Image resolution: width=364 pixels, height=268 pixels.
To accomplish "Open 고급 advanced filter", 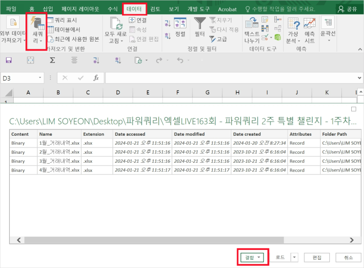I will click(x=218, y=39).
